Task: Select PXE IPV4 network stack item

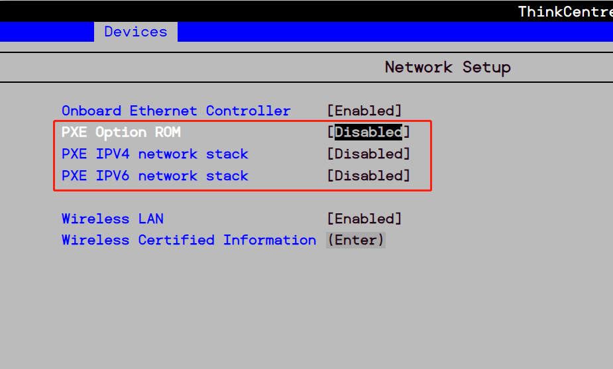Action: pyautogui.click(x=154, y=154)
